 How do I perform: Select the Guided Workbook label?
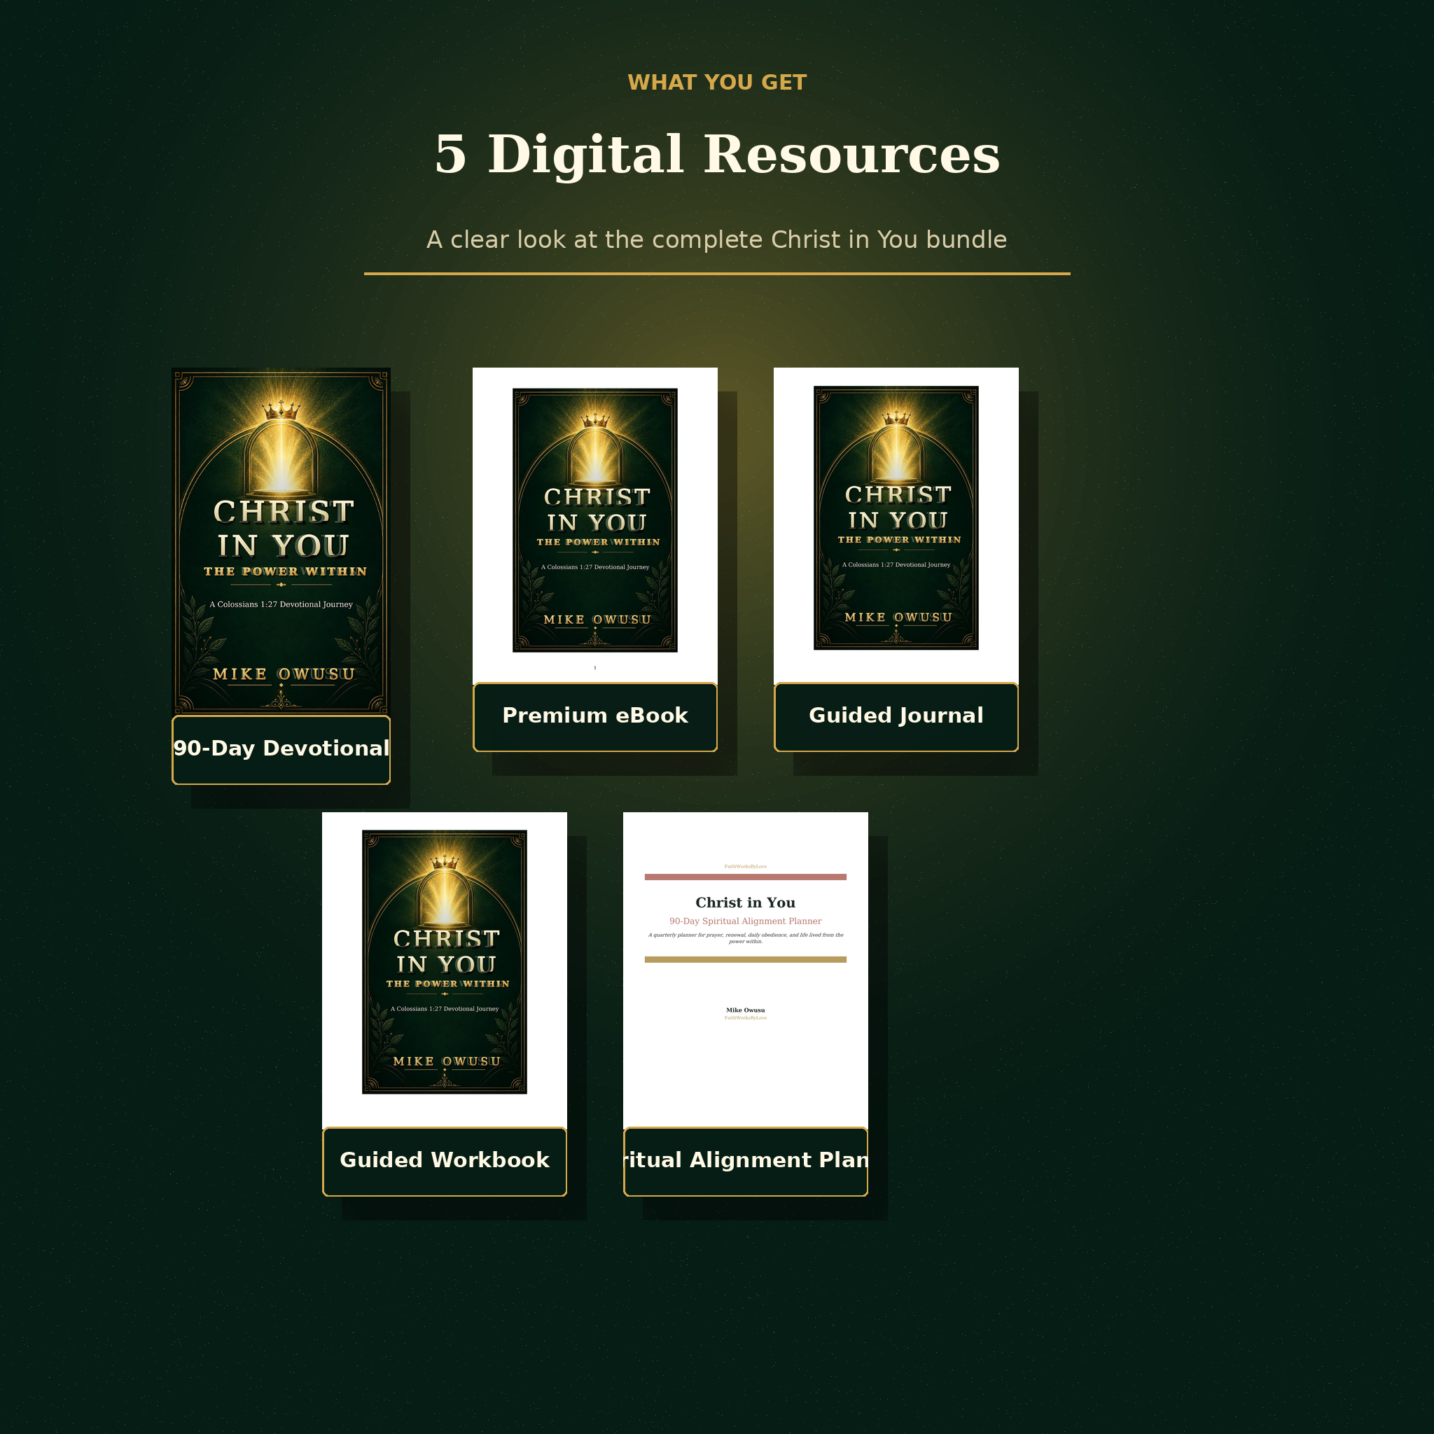click(445, 1162)
